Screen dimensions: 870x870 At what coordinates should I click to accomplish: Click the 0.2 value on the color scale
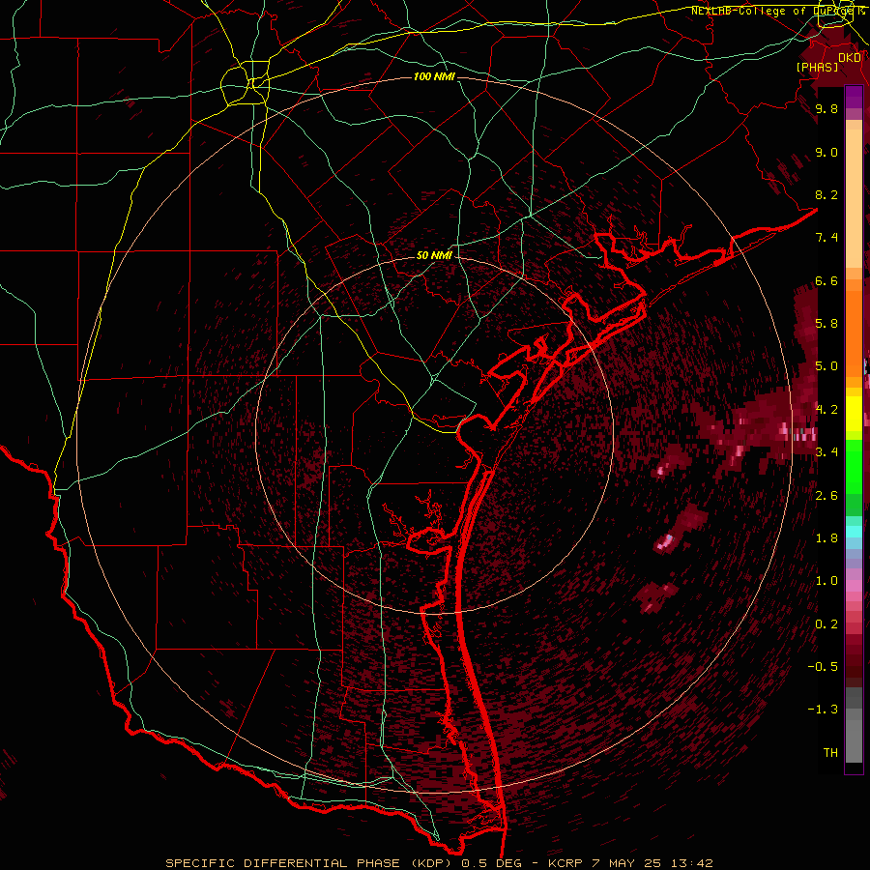[826, 624]
